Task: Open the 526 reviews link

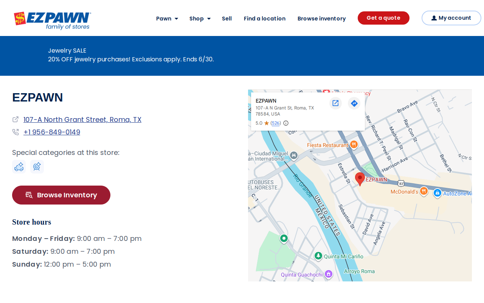Action: 276,123
